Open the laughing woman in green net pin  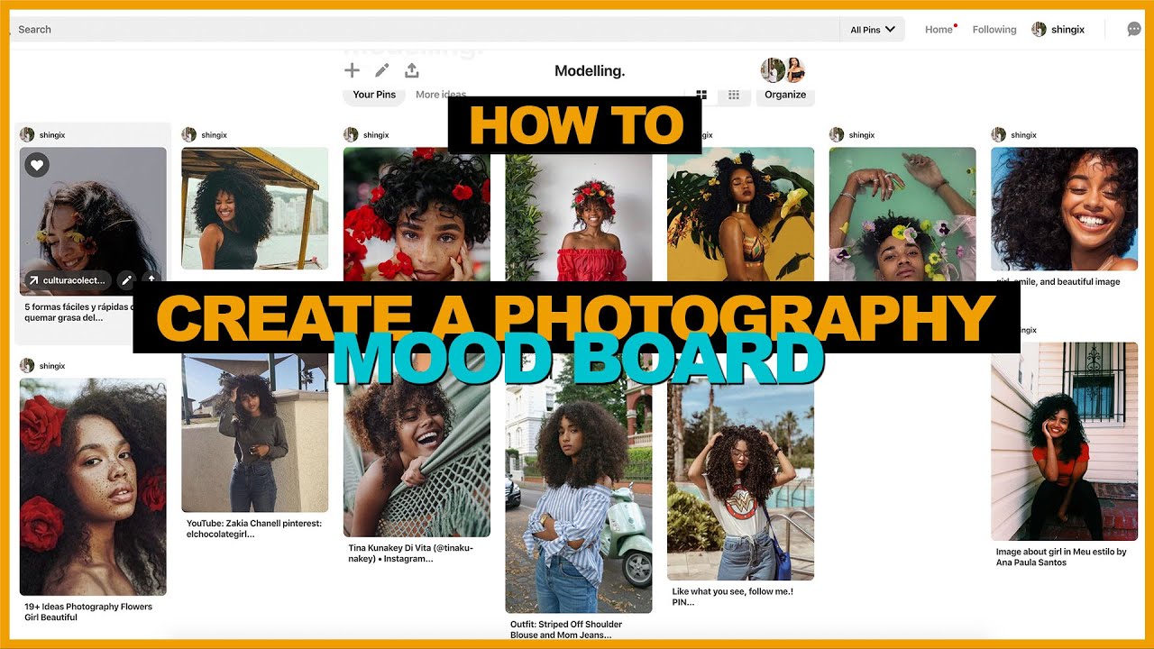417,445
